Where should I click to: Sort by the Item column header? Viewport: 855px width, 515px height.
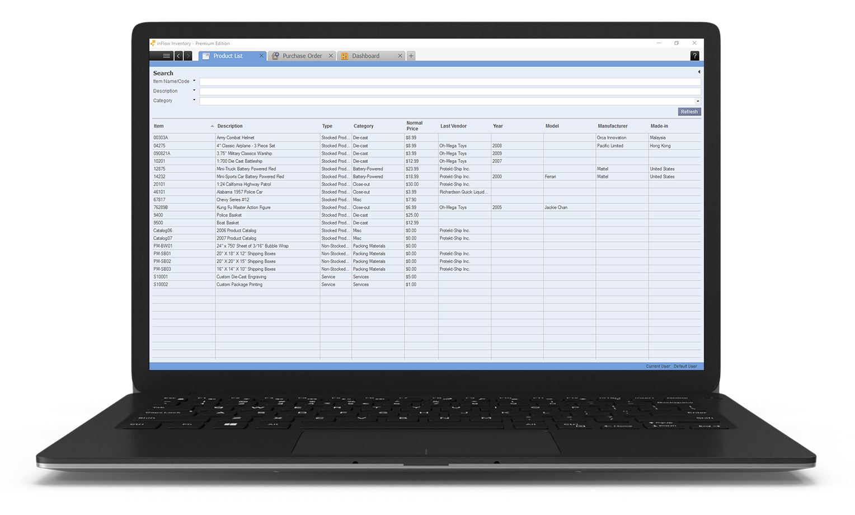184,126
